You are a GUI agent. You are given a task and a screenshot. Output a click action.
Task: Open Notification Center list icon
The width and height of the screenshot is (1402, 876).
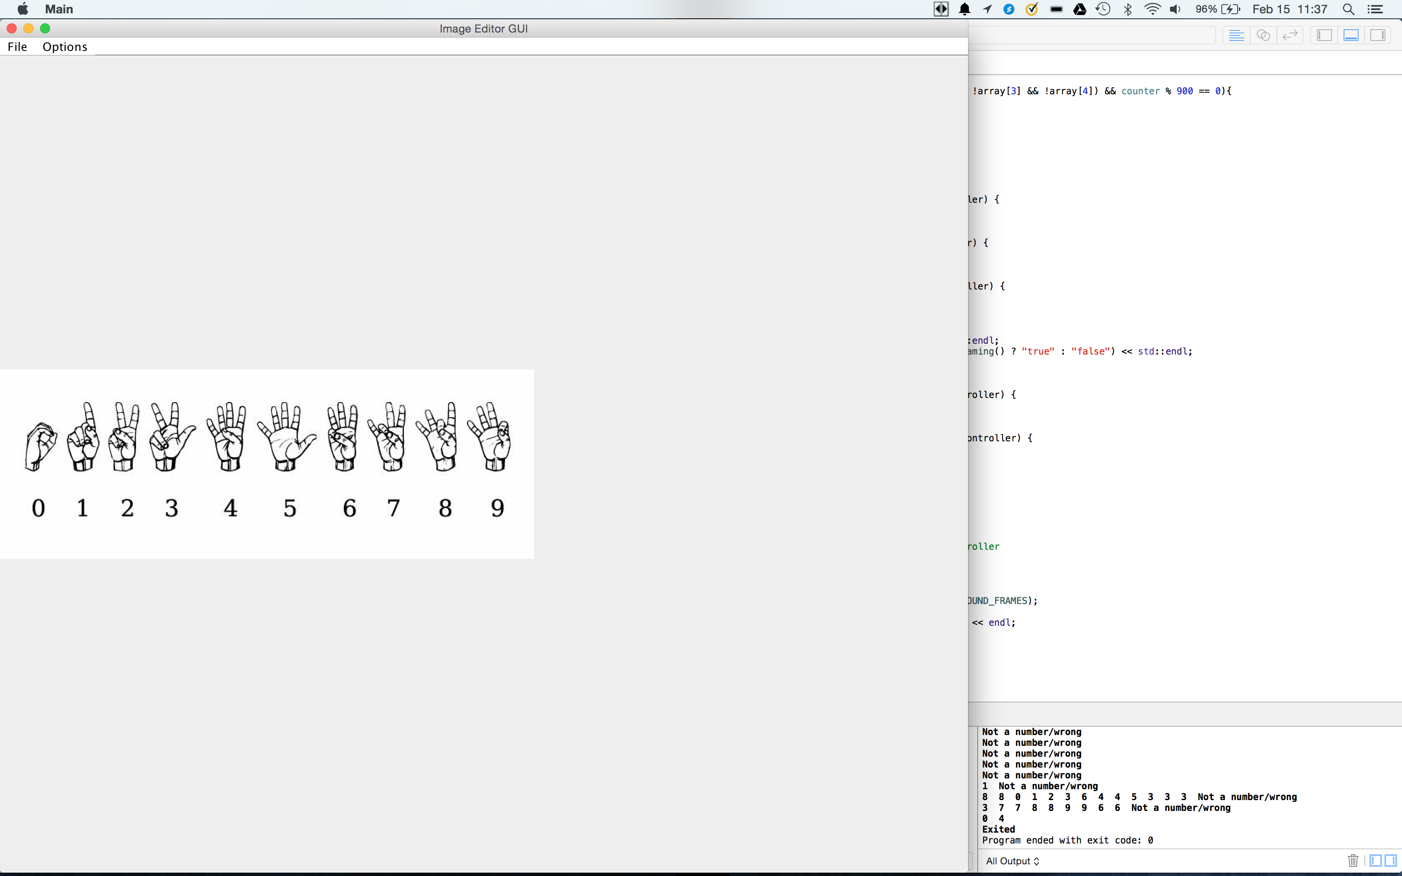point(1375,9)
